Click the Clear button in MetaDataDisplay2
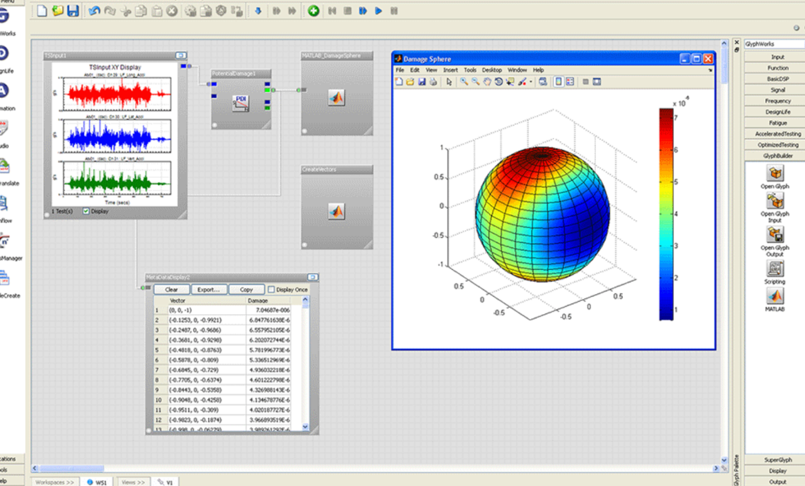This screenshot has width=805, height=486. point(171,289)
